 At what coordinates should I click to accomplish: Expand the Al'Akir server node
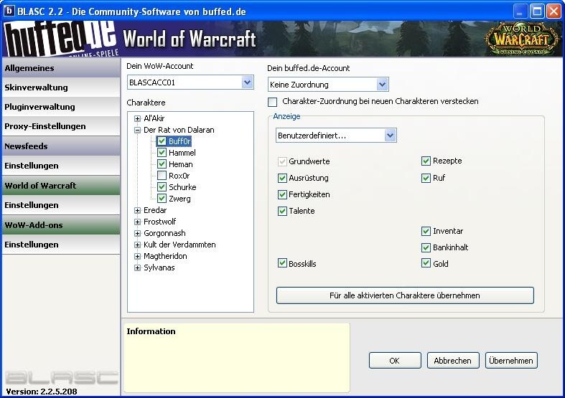137,118
